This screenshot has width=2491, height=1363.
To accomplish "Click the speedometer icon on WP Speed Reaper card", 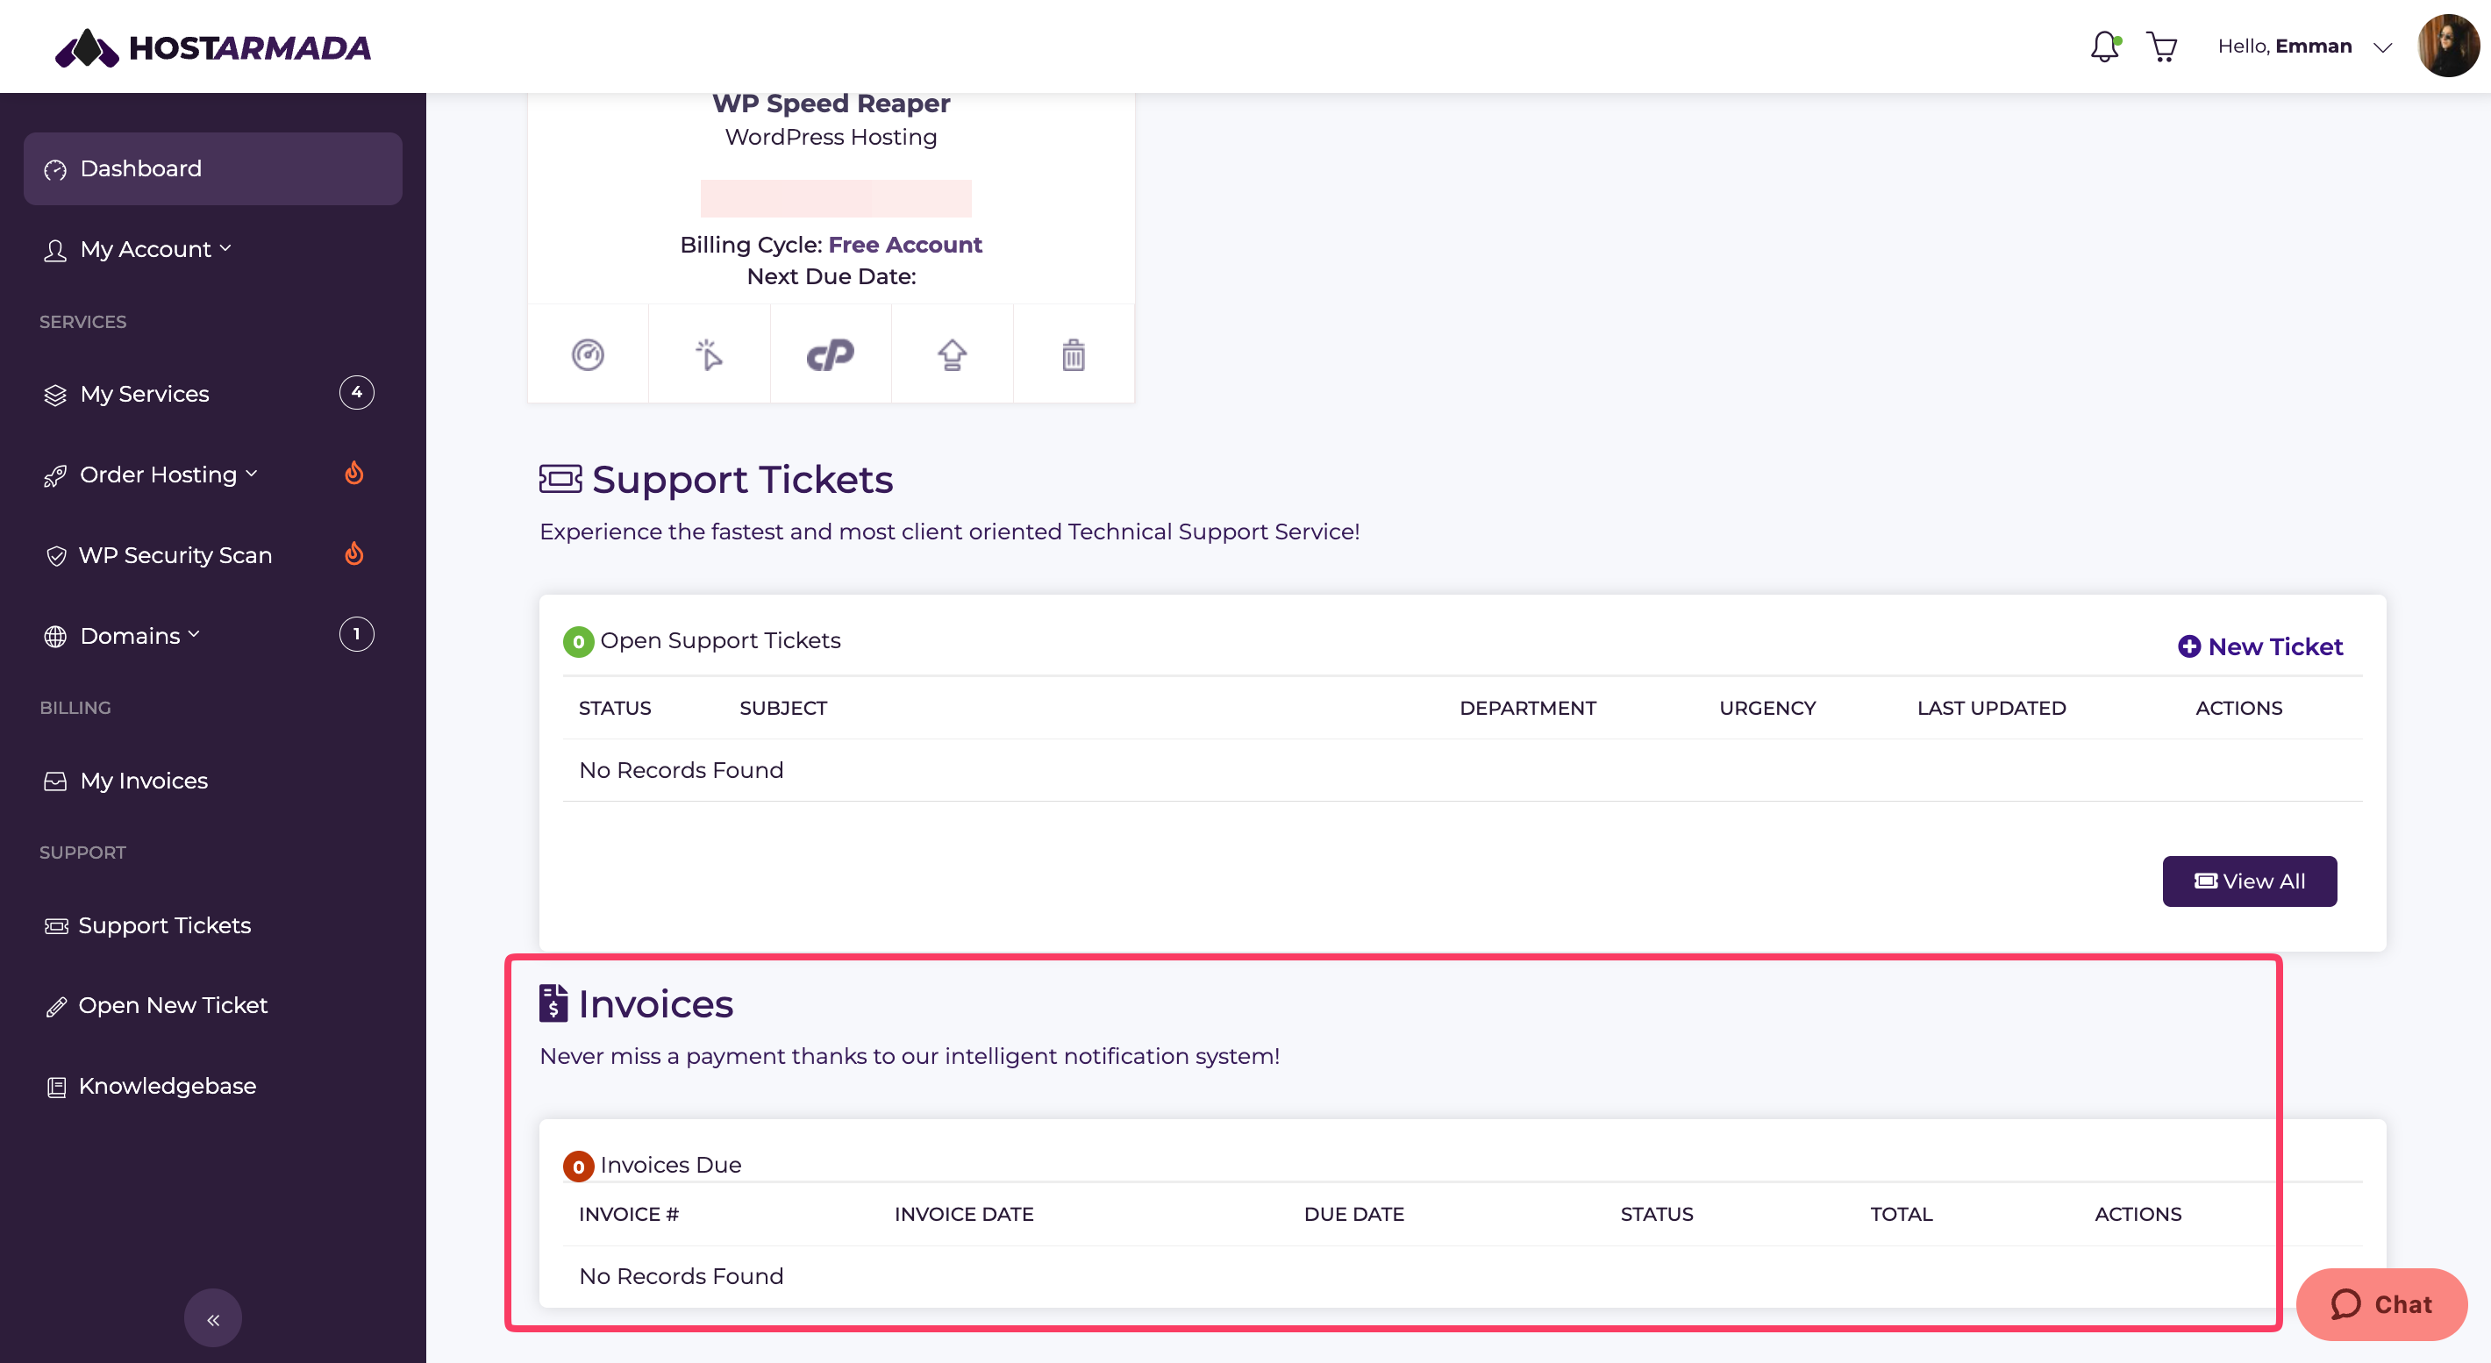I will (x=588, y=354).
